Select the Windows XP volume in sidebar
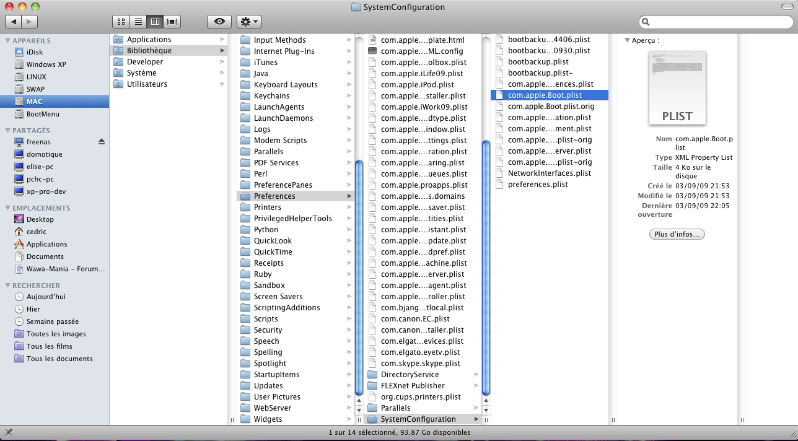The height and width of the screenshot is (441, 798). coord(46,64)
